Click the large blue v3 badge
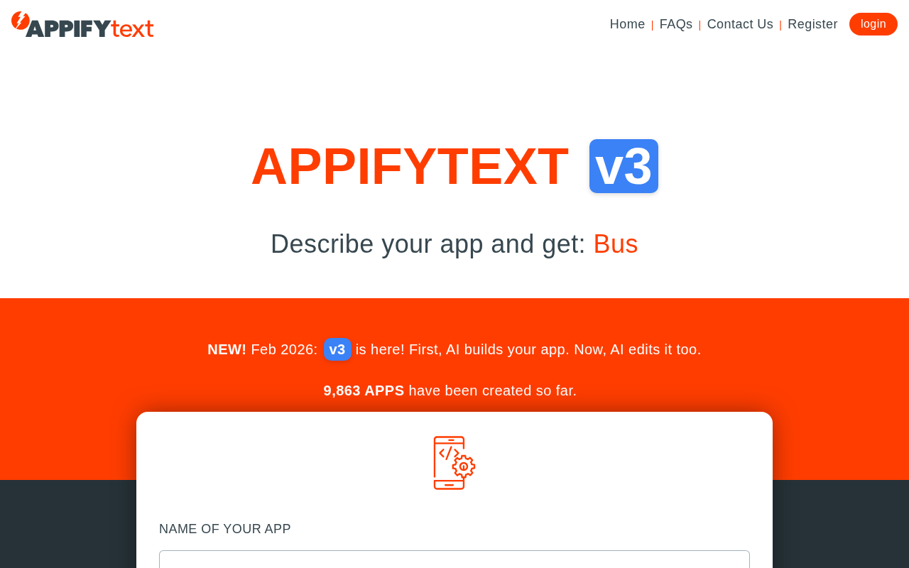This screenshot has width=909, height=568. pyautogui.click(x=624, y=166)
